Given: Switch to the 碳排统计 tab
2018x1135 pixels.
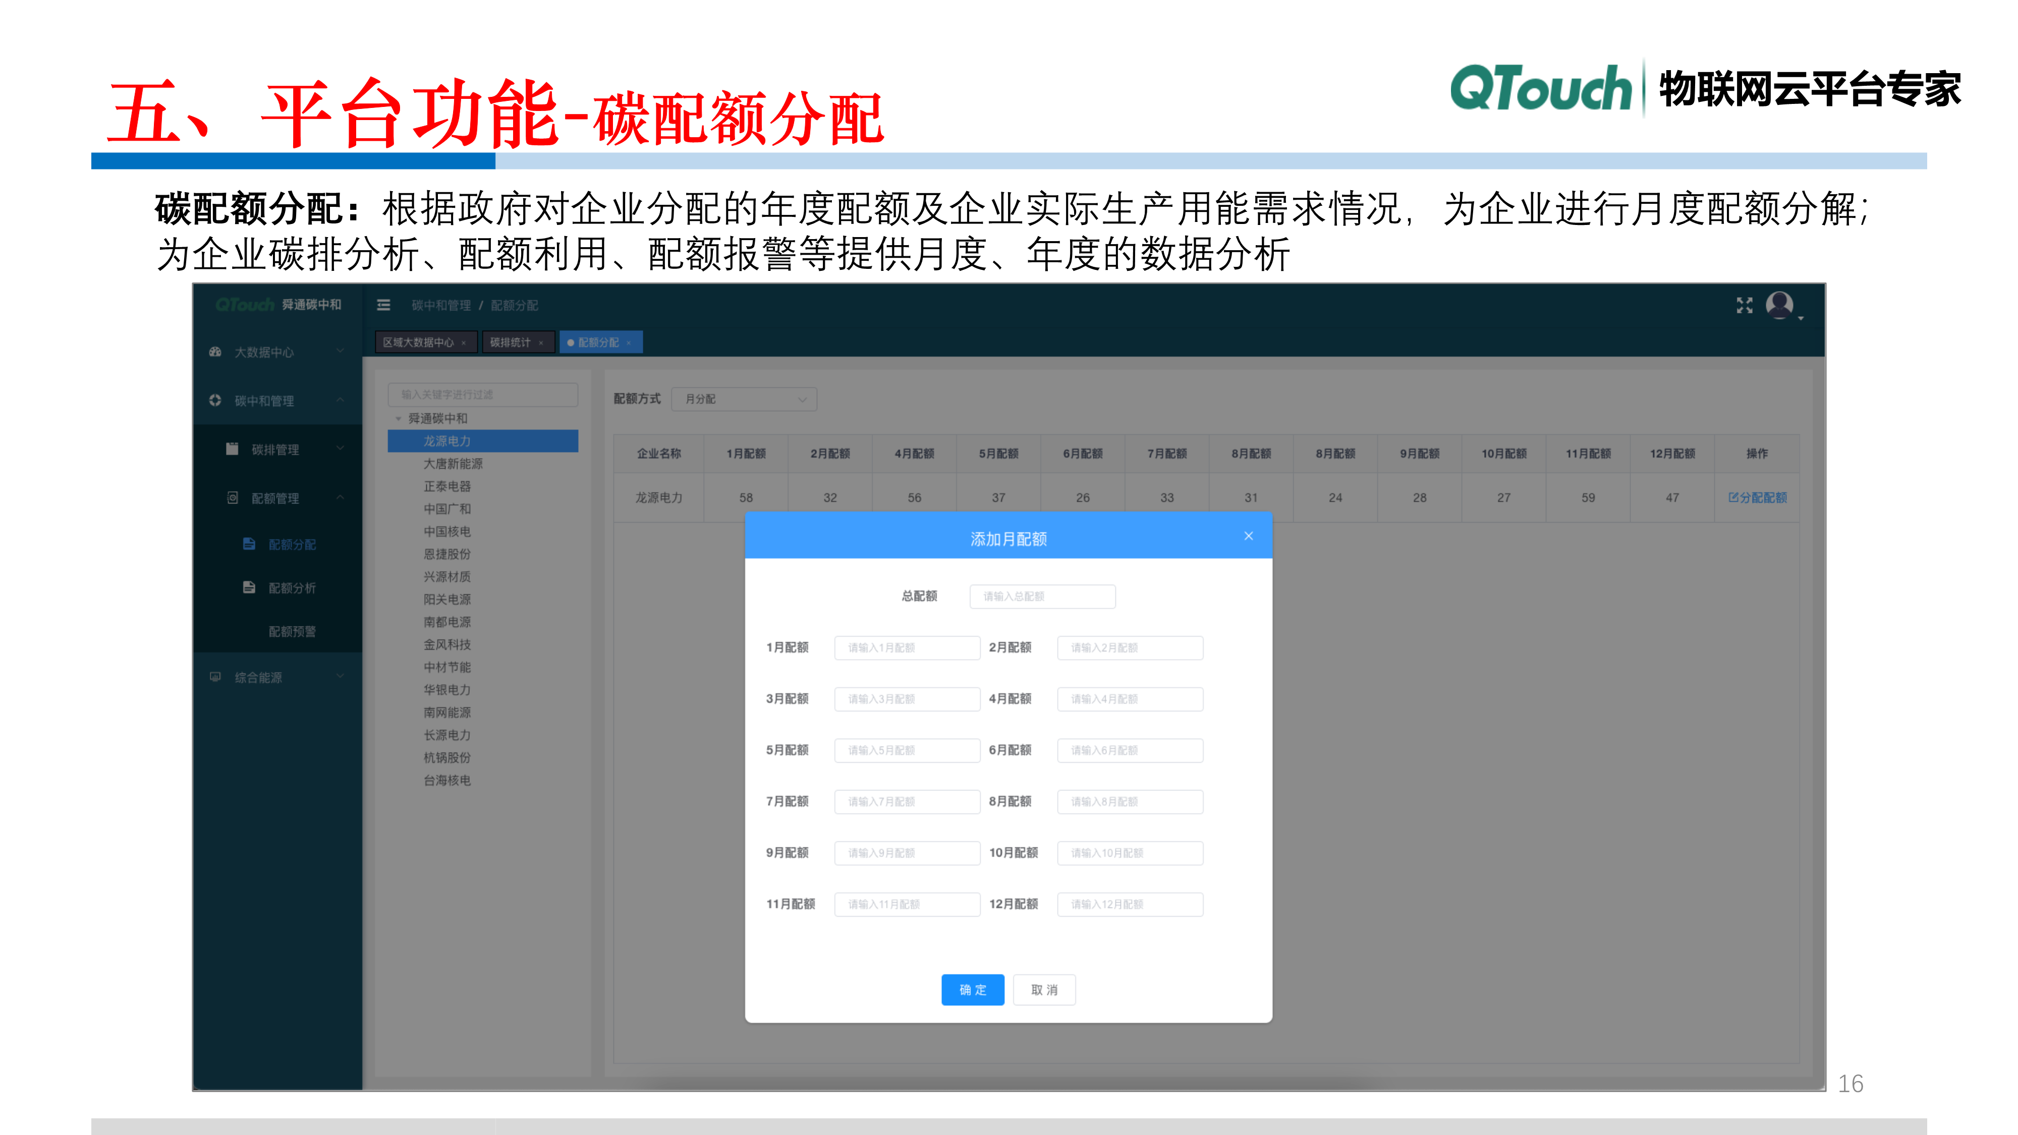Looking at the screenshot, I should point(512,342).
